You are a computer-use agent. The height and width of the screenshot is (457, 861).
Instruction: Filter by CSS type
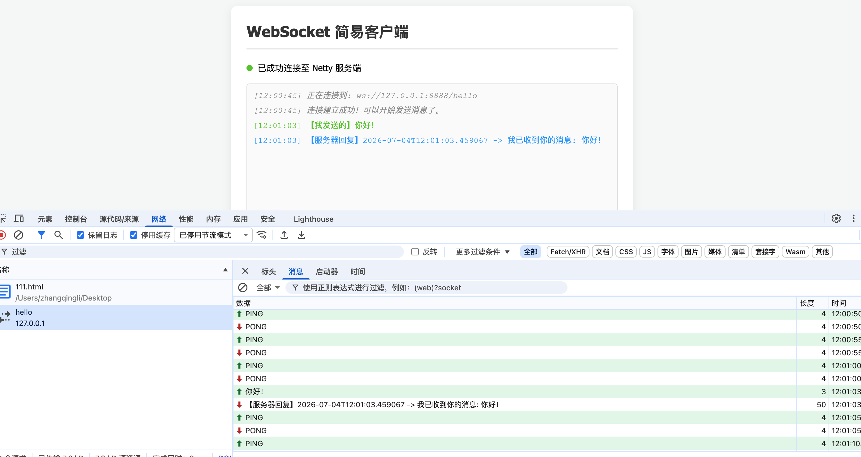tap(626, 252)
